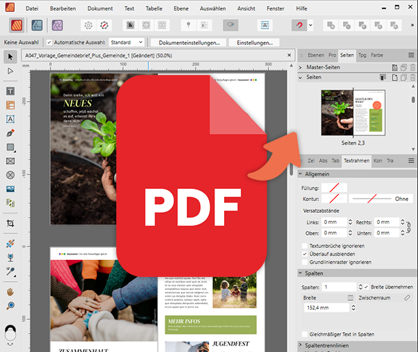The width and height of the screenshot is (418, 352).
Task: Uncheck Überlauf ausblenden
Action: pos(305,254)
